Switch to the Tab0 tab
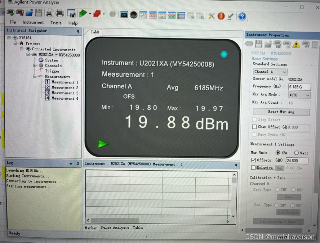Viewport: 320px width, 243px height. (95, 32)
